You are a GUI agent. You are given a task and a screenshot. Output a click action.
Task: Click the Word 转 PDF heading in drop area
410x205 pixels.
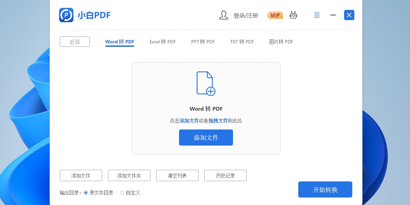[206, 109]
